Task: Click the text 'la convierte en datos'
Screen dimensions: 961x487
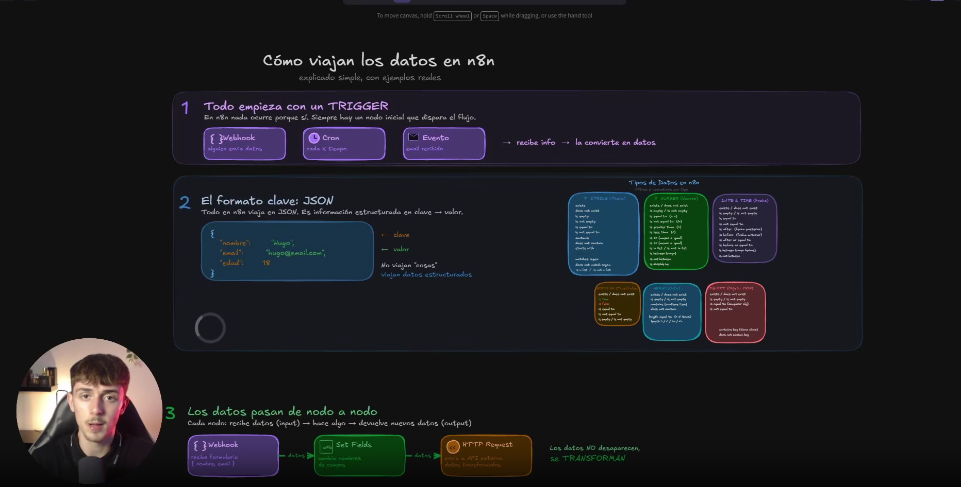Action: coord(615,143)
